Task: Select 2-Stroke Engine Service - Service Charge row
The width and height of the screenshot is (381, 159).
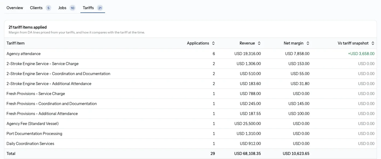Action: pyautogui.click(x=190, y=64)
